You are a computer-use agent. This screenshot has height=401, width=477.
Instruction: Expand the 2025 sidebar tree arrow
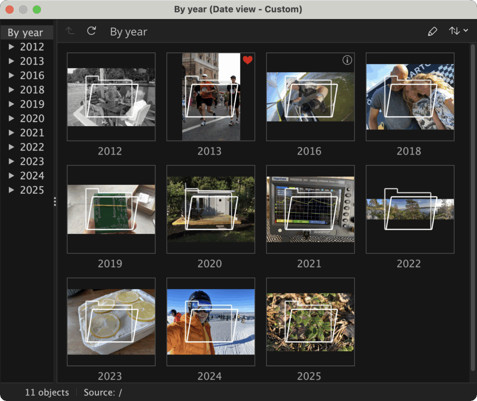click(x=12, y=190)
